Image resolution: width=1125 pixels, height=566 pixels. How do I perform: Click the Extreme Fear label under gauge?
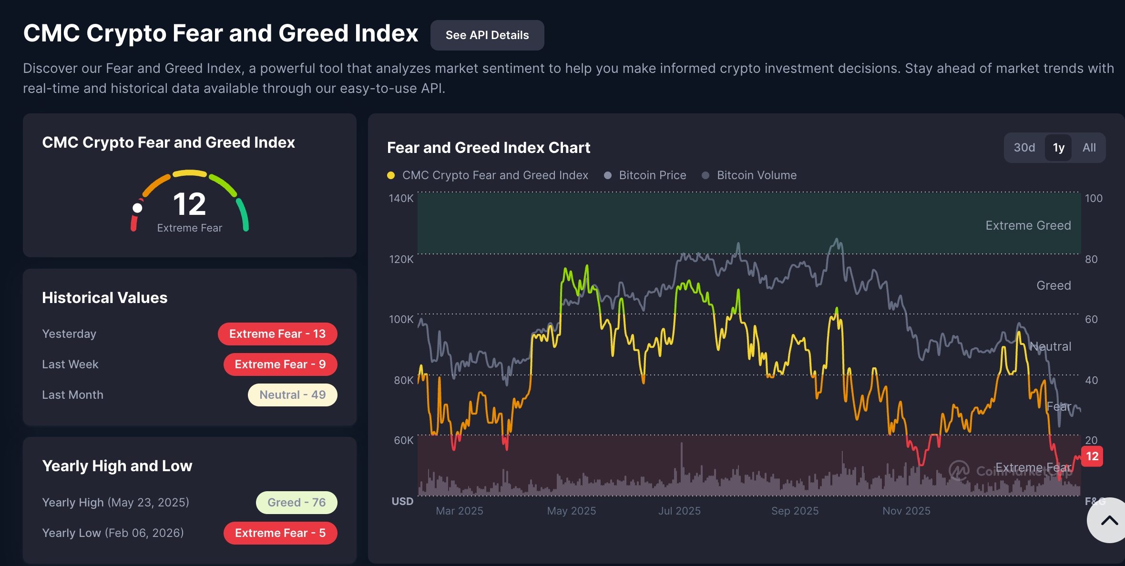[190, 228]
